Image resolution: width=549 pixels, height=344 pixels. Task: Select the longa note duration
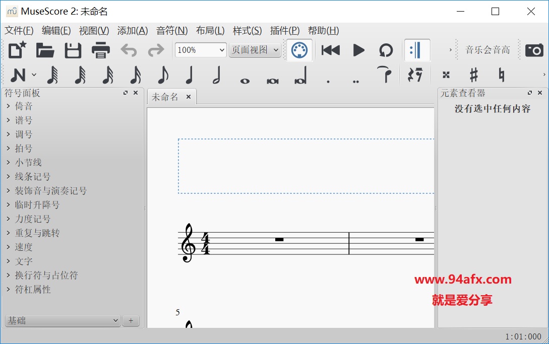tap(301, 75)
